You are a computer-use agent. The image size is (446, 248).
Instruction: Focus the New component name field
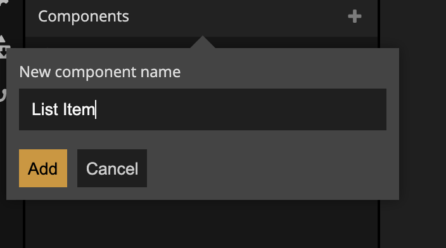pyautogui.click(x=203, y=109)
